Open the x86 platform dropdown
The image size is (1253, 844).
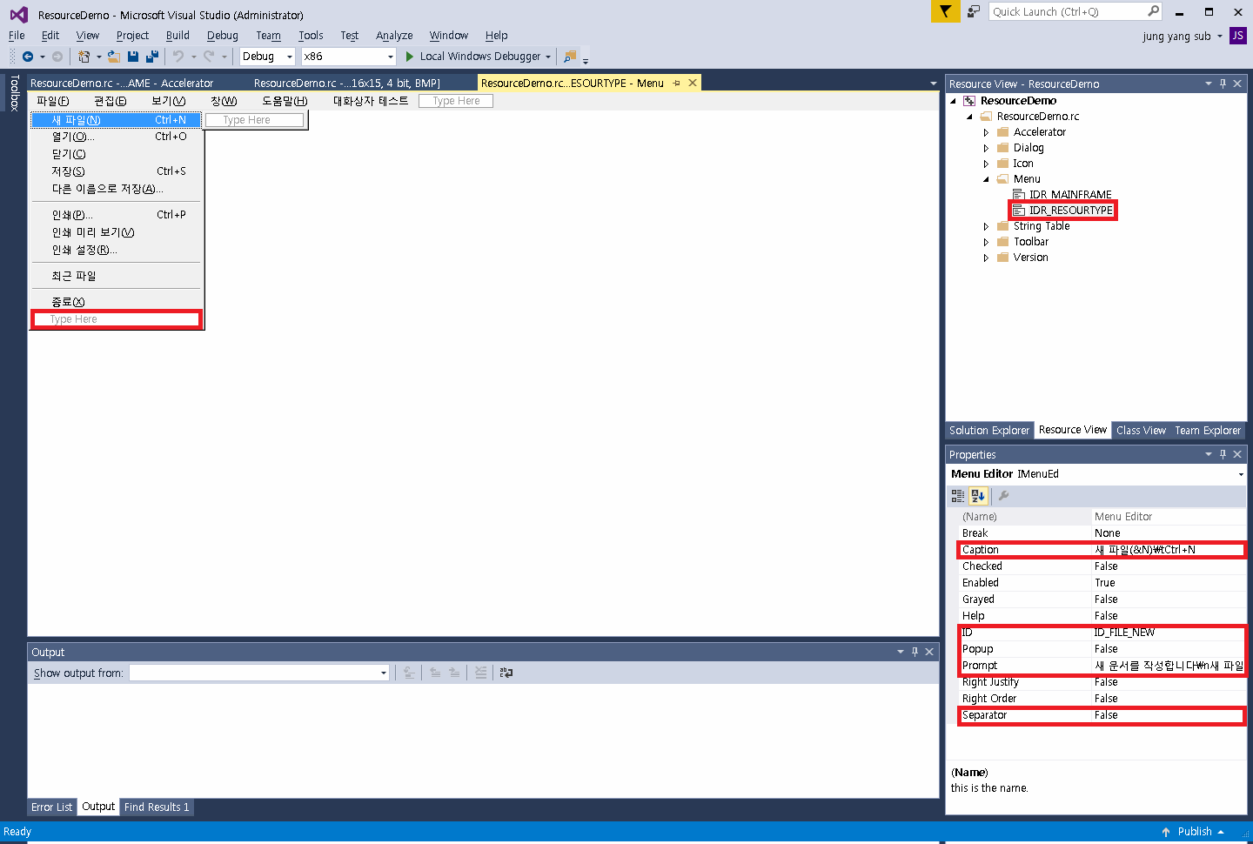point(390,57)
